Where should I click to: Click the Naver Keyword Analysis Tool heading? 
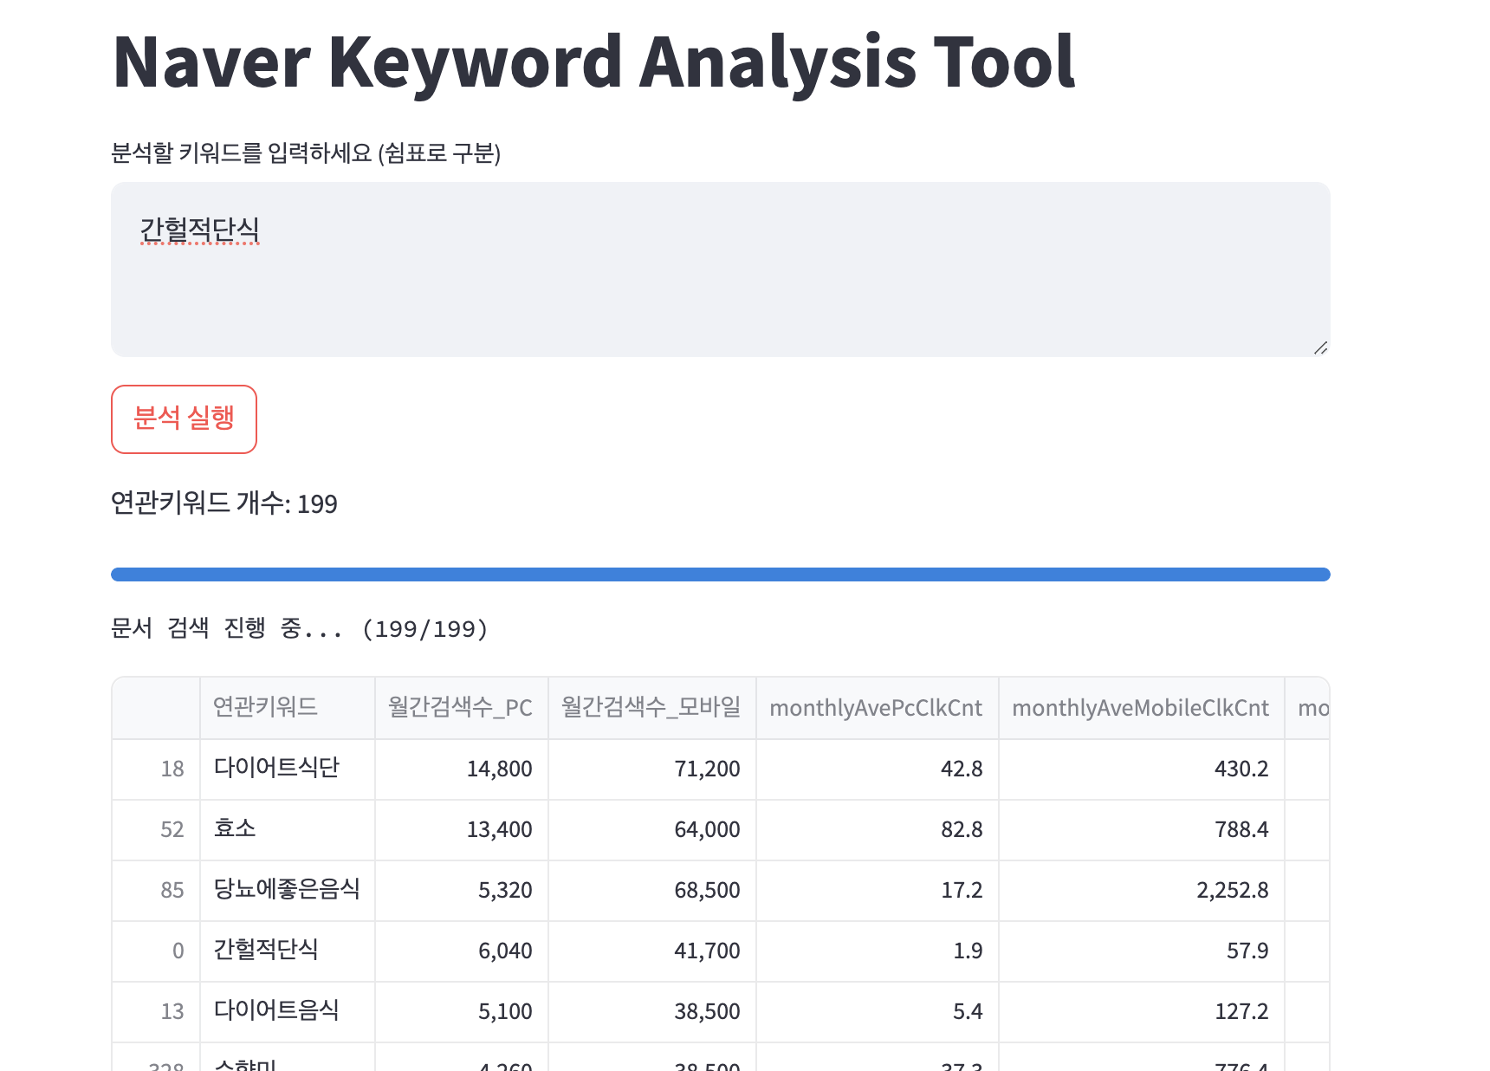[593, 62]
